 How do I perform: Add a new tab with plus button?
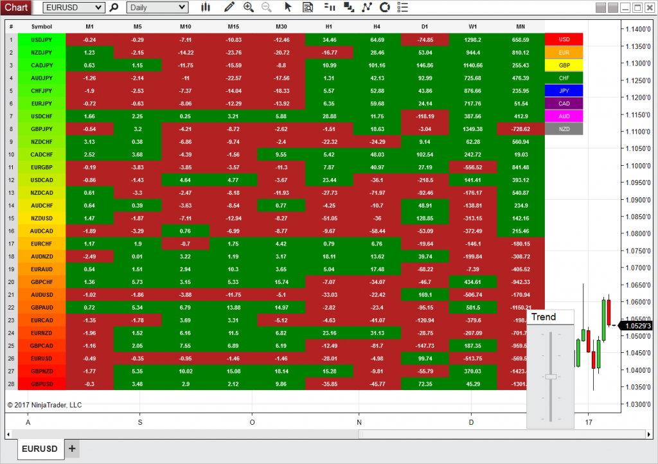click(x=72, y=449)
